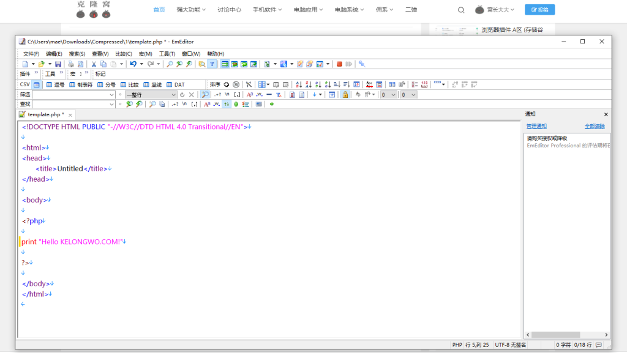This screenshot has width=627, height=353.
Task: Open the 文件(F) menu
Action: coord(31,54)
